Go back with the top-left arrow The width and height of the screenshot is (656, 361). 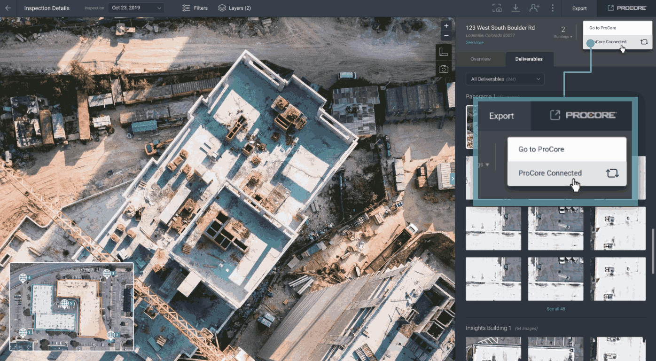pos(8,8)
